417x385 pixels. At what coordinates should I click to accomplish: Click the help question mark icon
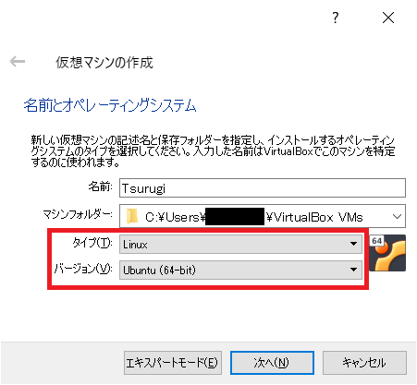point(336,18)
